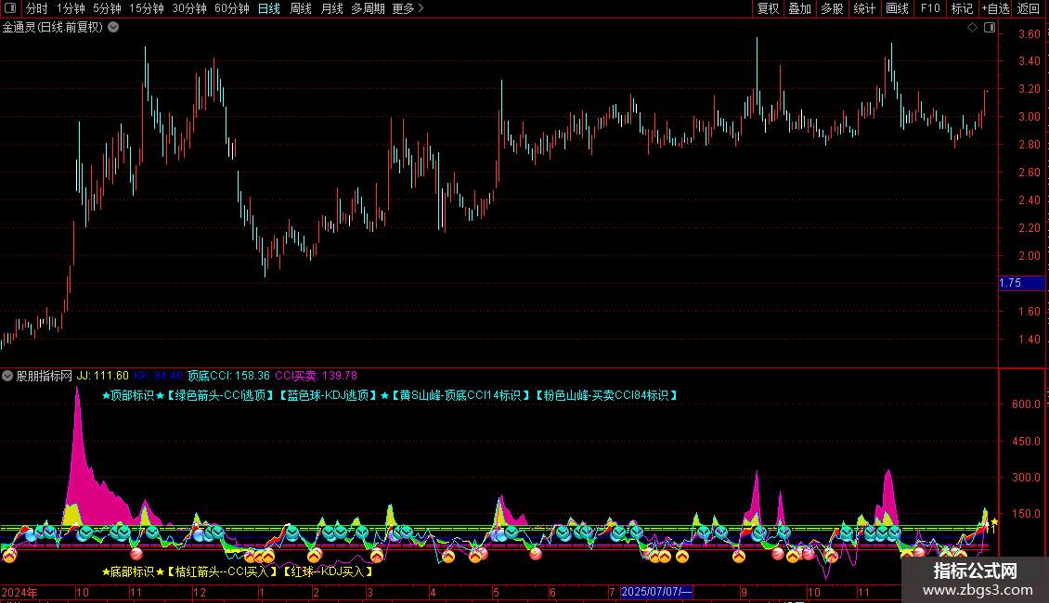1049x603 pixels.
Task: Click the 叠加 overlay button
Action: pyautogui.click(x=799, y=8)
